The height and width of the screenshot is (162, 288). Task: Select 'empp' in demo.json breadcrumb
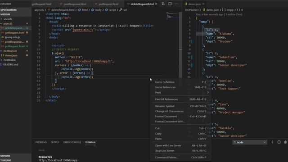click(230, 10)
